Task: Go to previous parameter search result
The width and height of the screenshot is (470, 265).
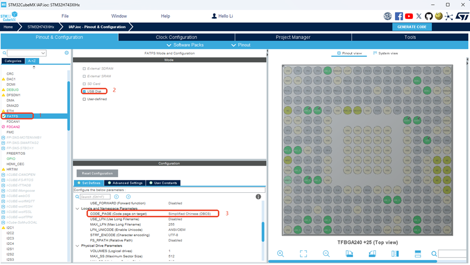Action: [116, 197]
